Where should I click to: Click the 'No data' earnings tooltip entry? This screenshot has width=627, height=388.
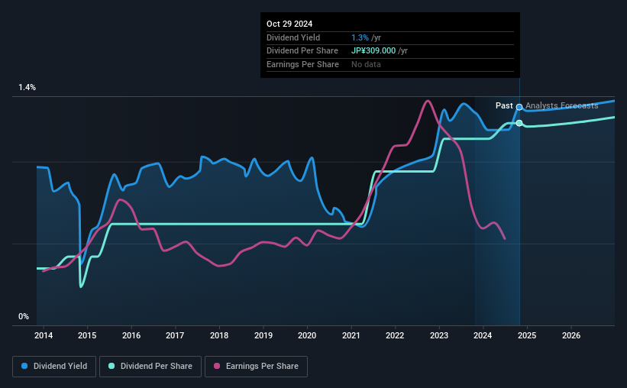click(x=366, y=64)
